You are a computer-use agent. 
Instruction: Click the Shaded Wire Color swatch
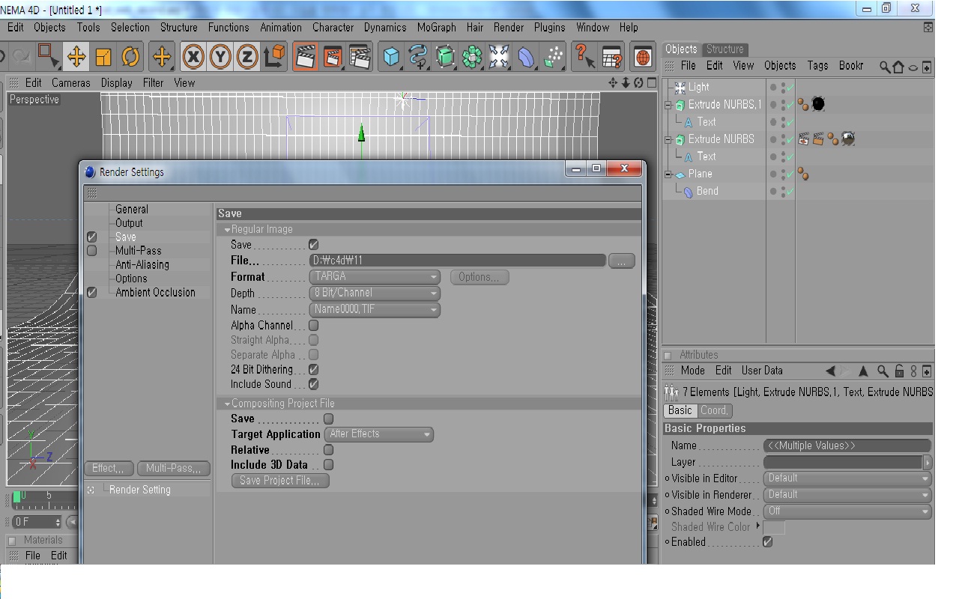[x=774, y=528]
